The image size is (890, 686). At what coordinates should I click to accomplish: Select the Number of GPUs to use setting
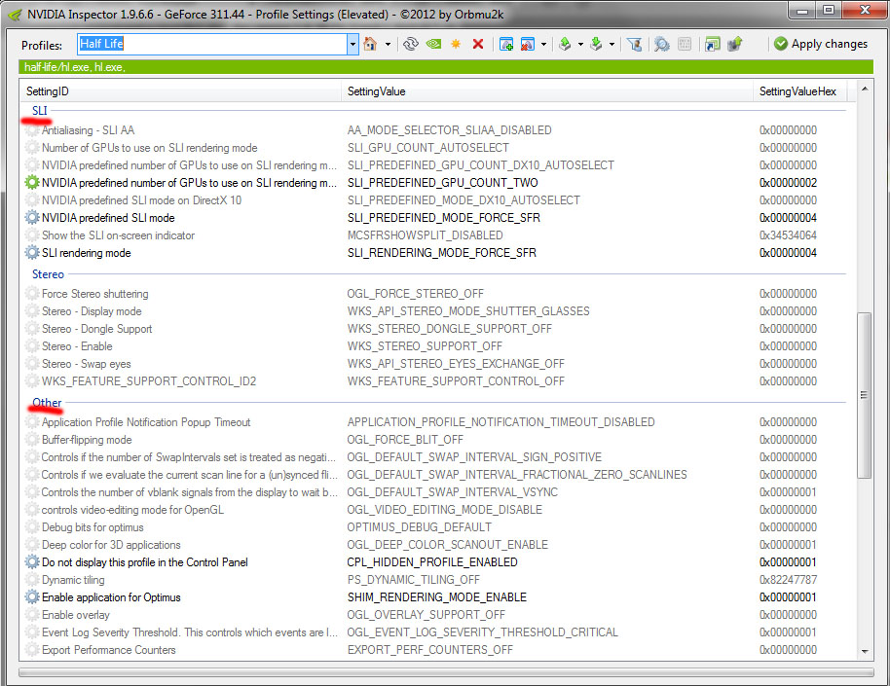click(x=149, y=148)
